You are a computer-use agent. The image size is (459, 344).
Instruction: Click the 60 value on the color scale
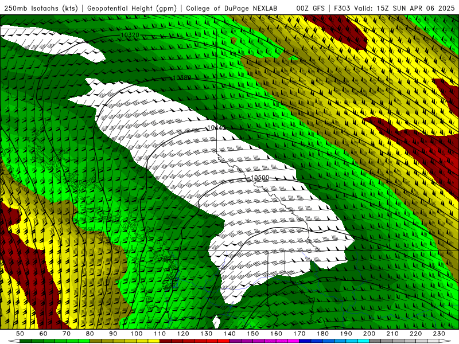point(43,334)
